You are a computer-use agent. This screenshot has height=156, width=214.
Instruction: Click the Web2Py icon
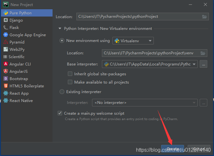(6, 50)
